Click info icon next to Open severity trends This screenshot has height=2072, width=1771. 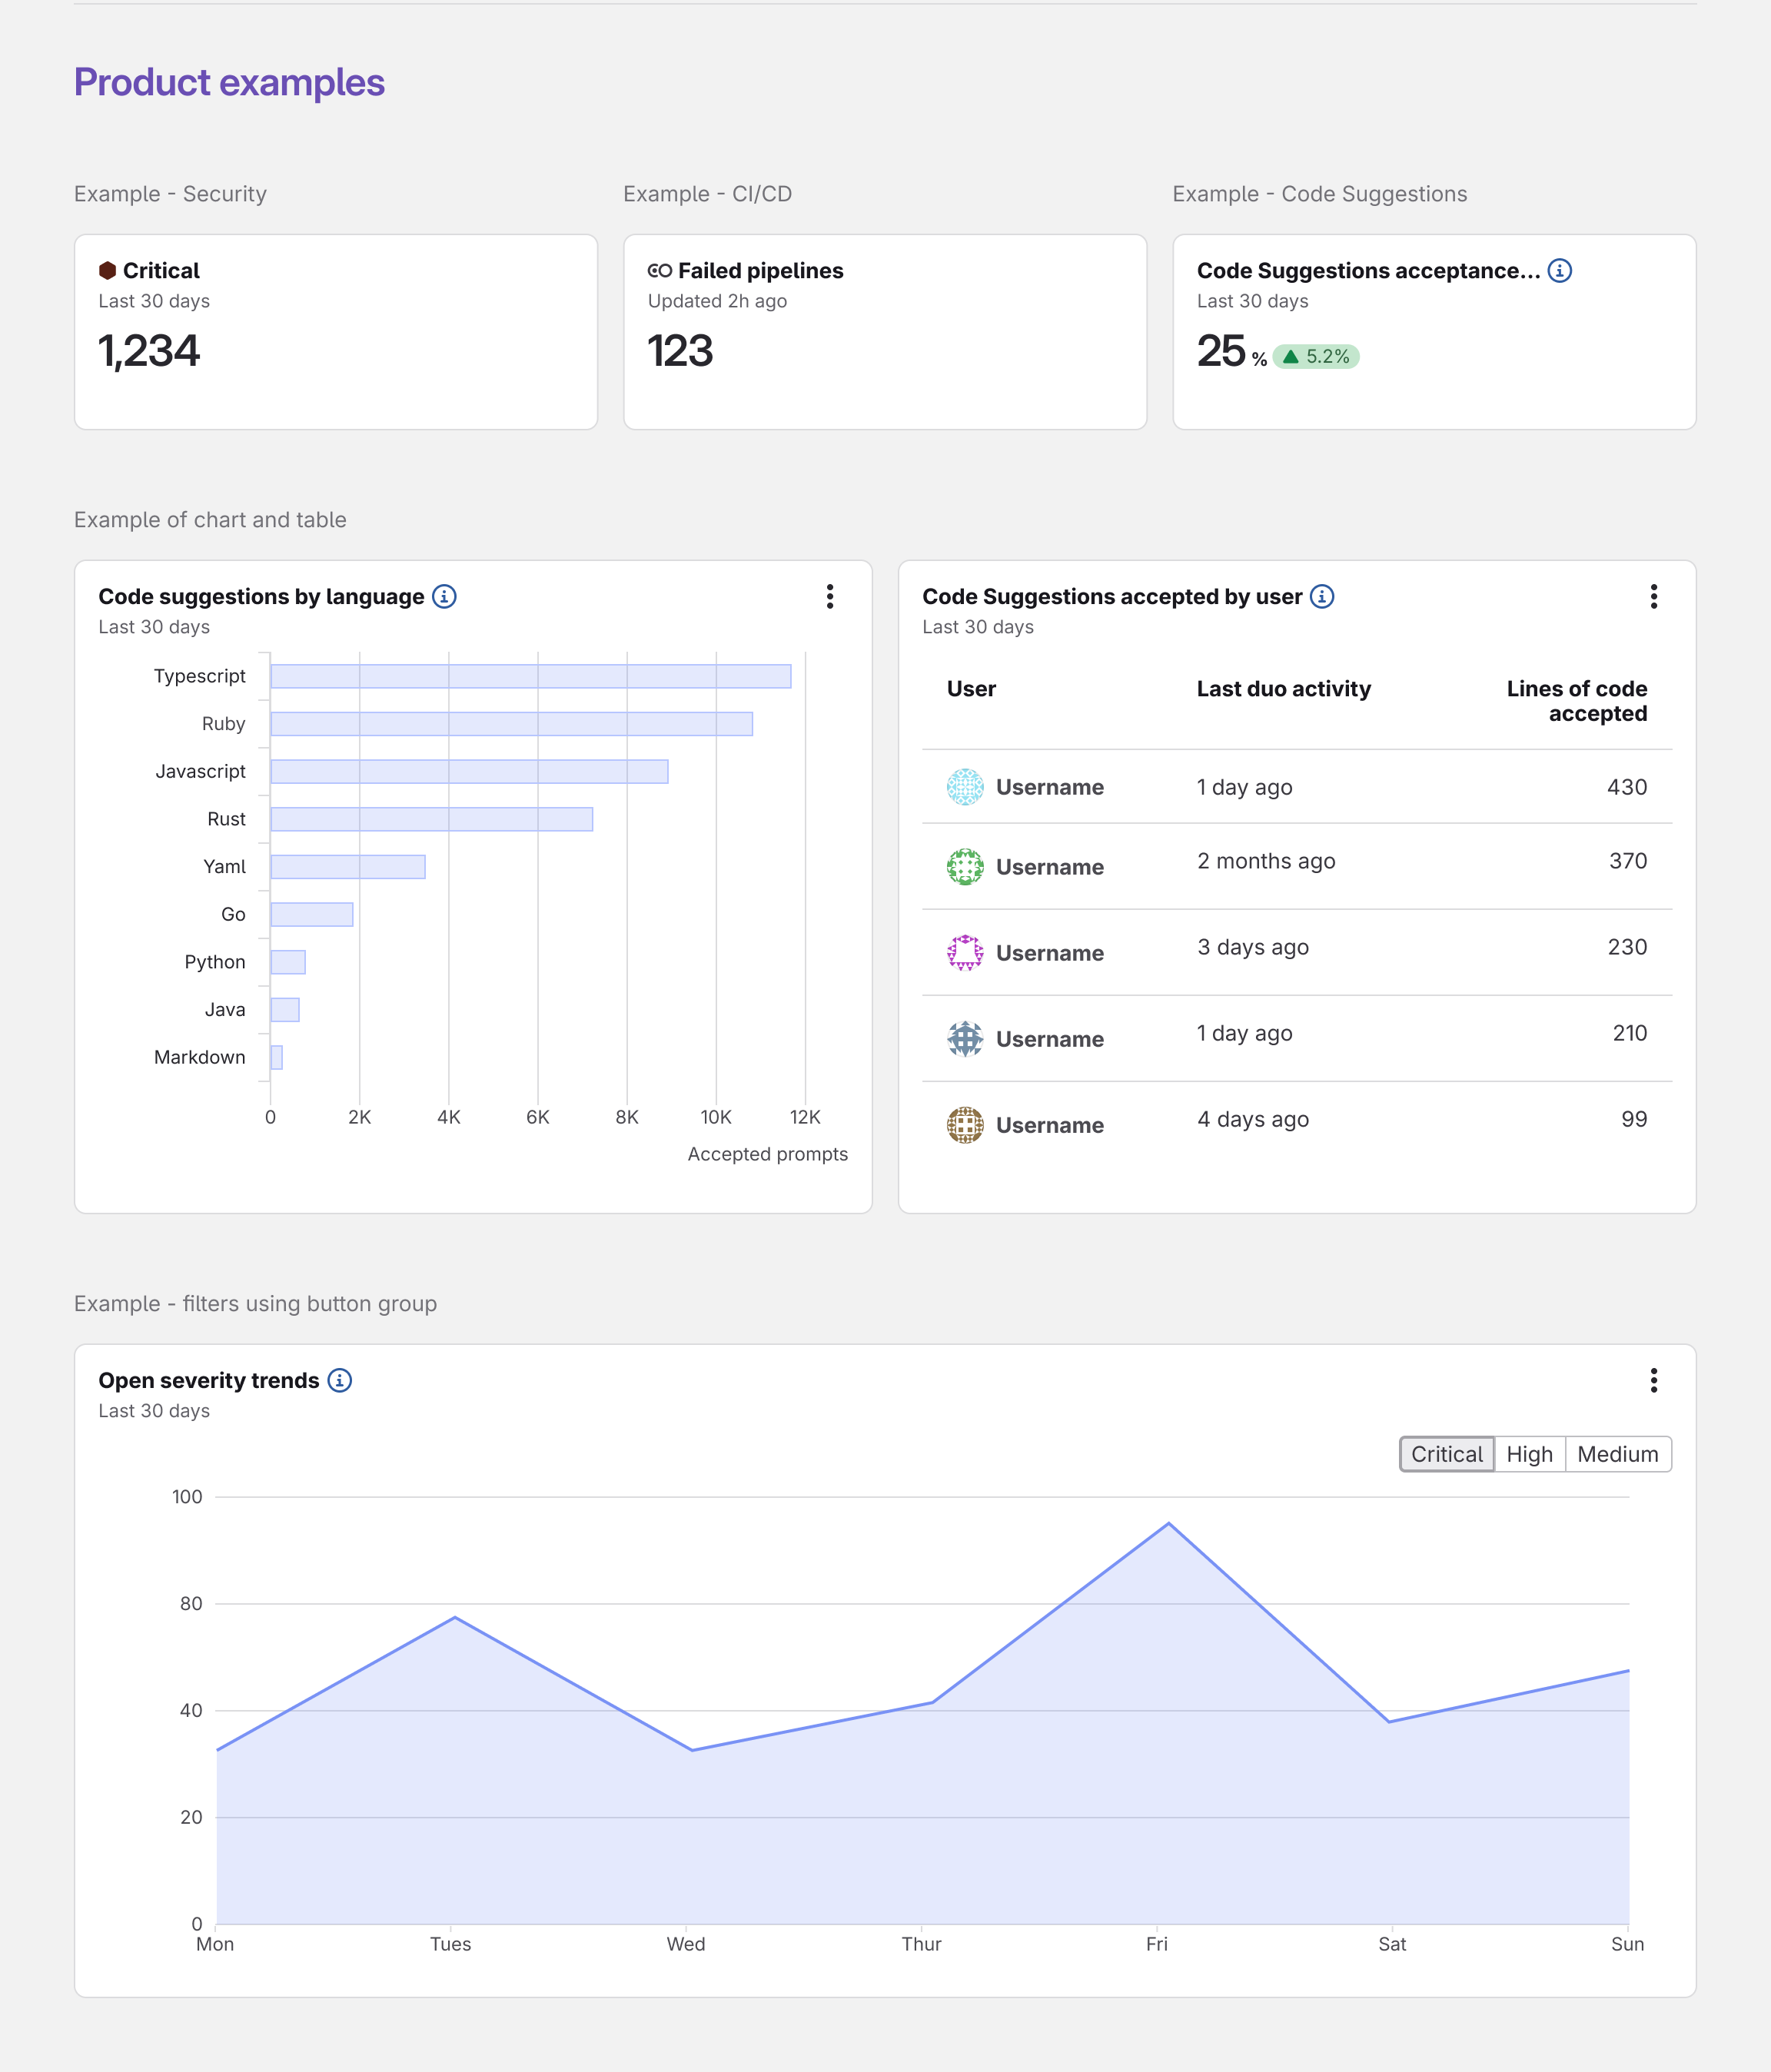tap(340, 1380)
